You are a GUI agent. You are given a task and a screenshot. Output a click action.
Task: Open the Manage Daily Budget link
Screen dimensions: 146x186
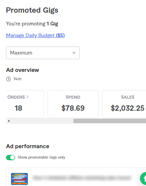coord(35,35)
